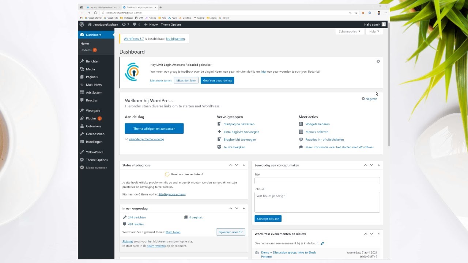The image size is (468, 263).
Task: Collapse WordPress evenementen en nieuws panel
Action: (x=379, y=234)
